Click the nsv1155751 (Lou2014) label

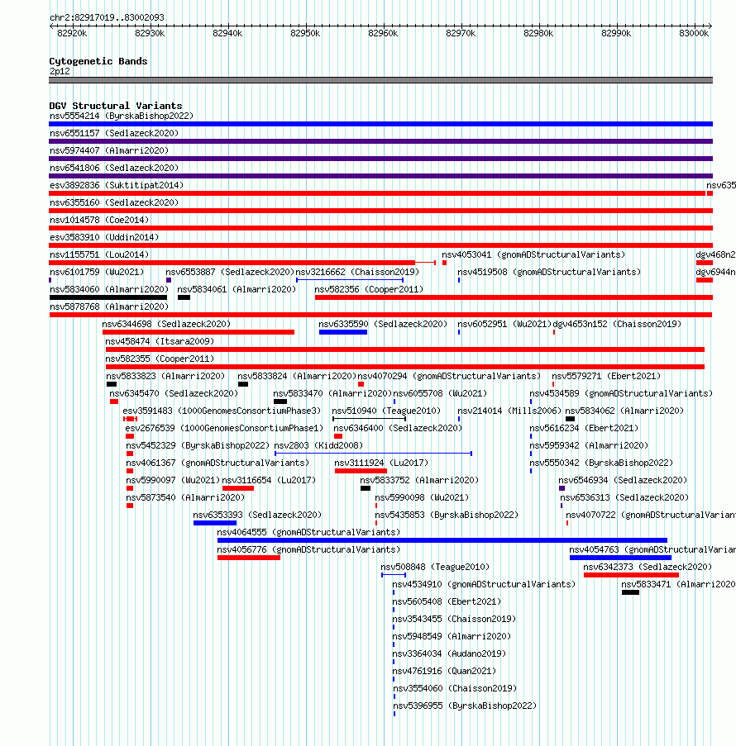(99, 255)
